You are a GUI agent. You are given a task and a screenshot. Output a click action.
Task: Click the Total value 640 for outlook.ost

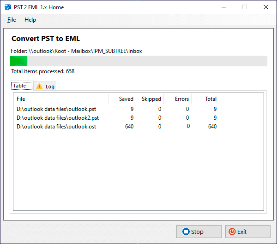pos(212,127)
